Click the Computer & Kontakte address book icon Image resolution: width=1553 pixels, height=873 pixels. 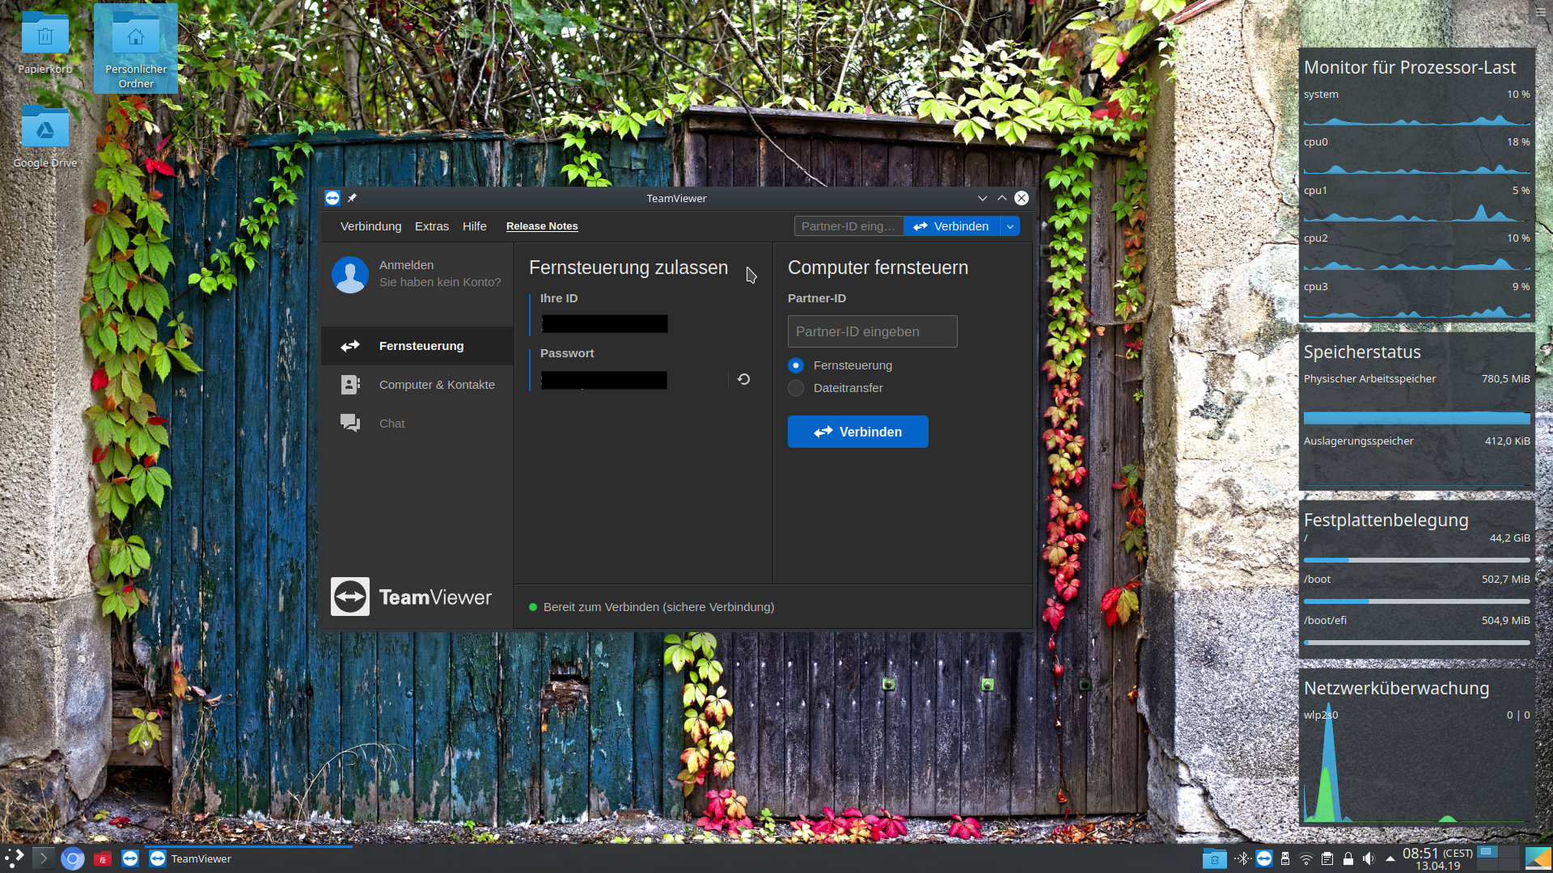click(x=350, y=385)
